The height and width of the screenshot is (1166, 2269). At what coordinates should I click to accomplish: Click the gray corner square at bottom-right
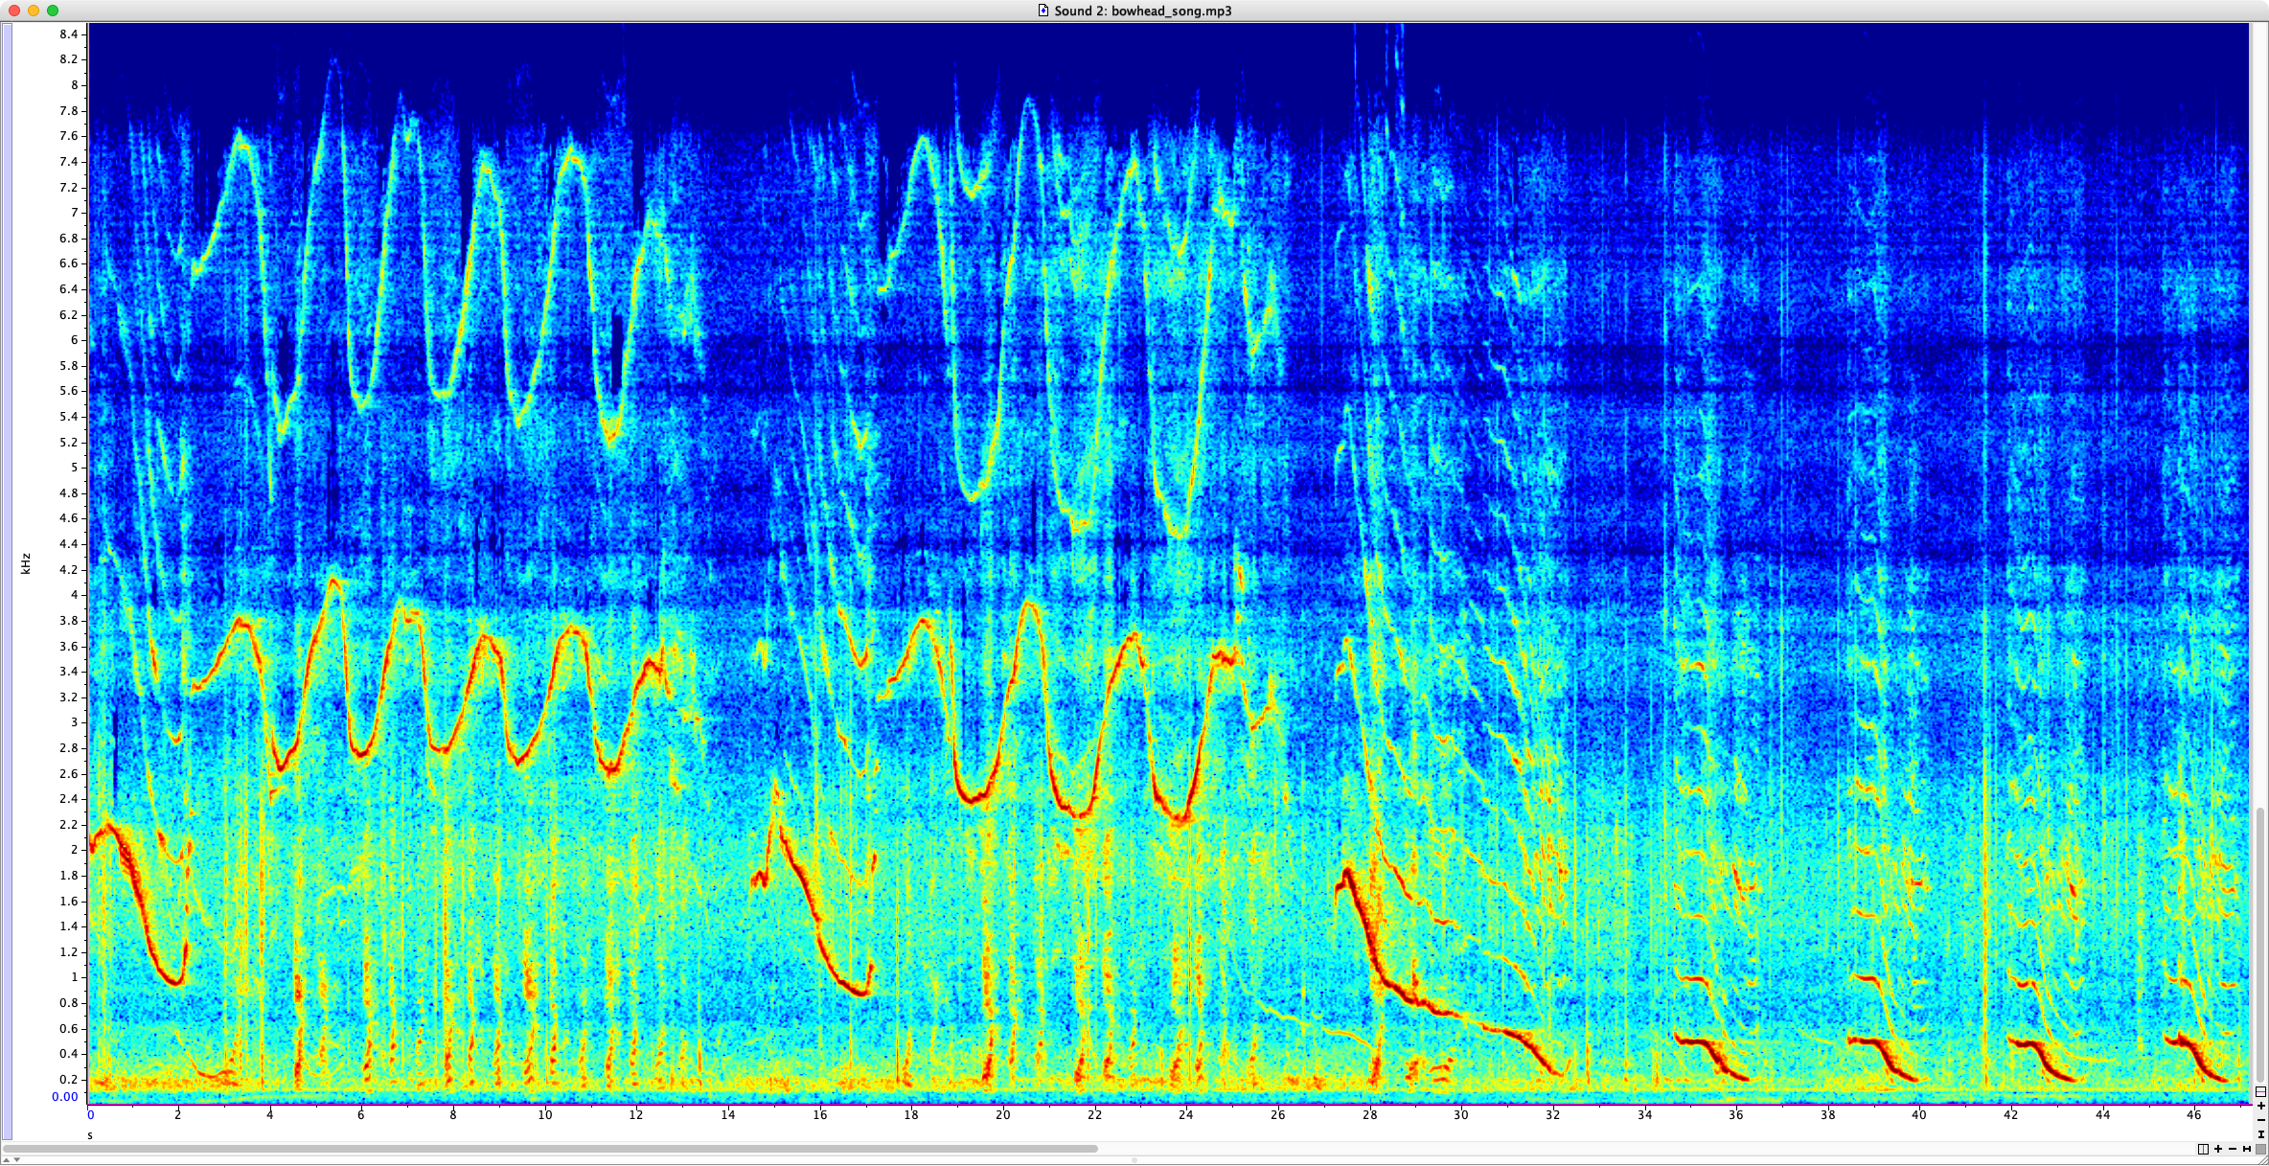pyautogui.click(x=2260, y=1149)
